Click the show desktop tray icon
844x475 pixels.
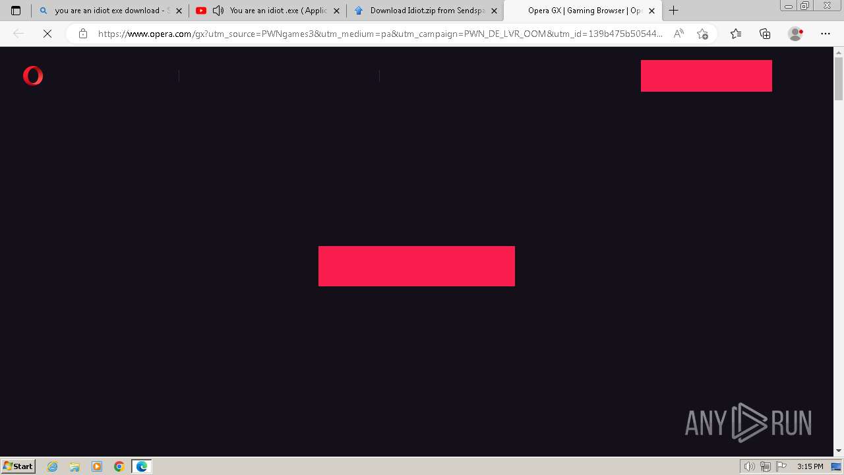coord(836,466)
